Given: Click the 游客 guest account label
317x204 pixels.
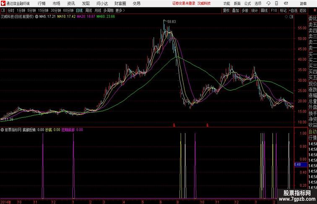Looking at the screenshot, I should 303,3.
